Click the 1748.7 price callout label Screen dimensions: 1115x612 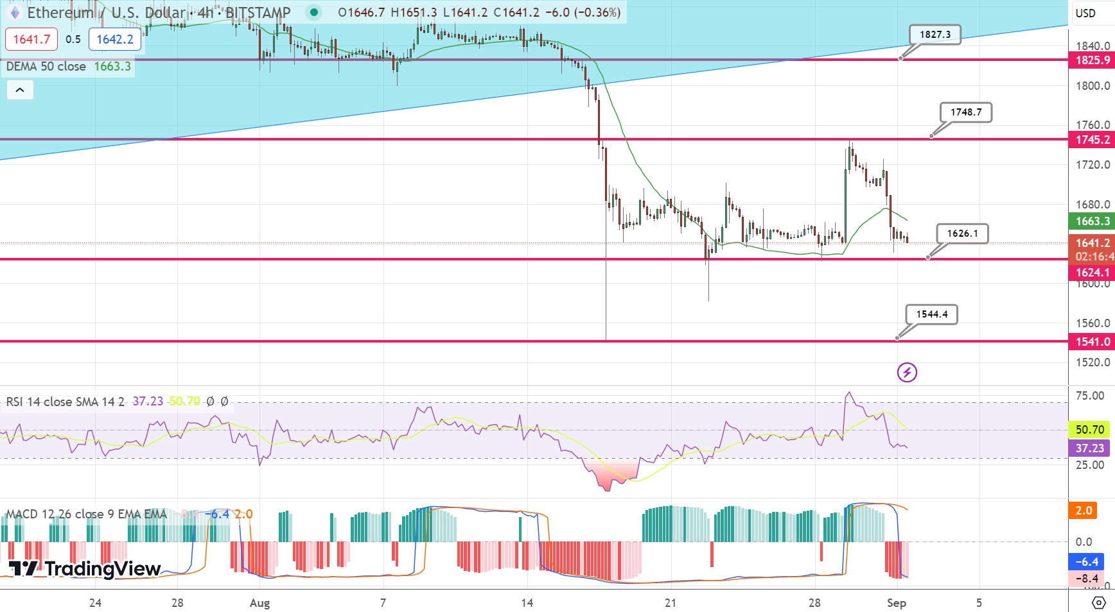966,112
